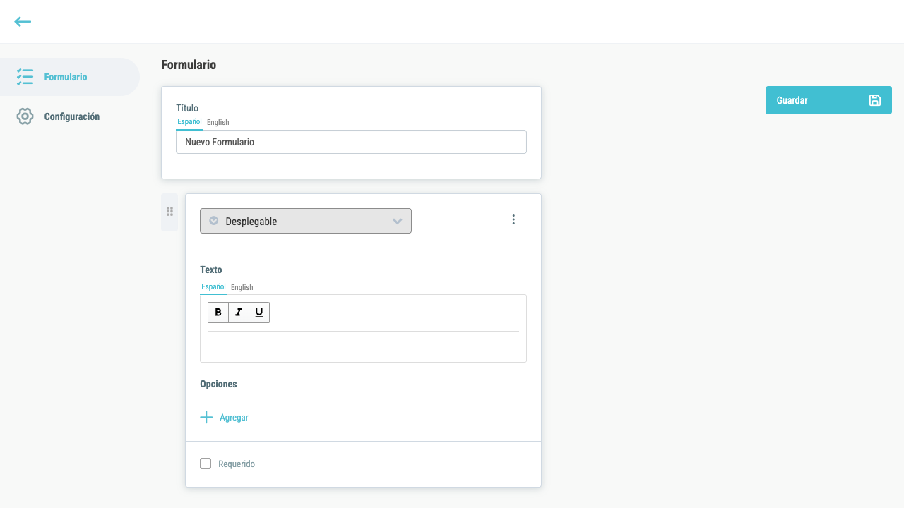Grab the field's drag handle icon
Viewport: 904px width, 508px height.
coord(169,212)
